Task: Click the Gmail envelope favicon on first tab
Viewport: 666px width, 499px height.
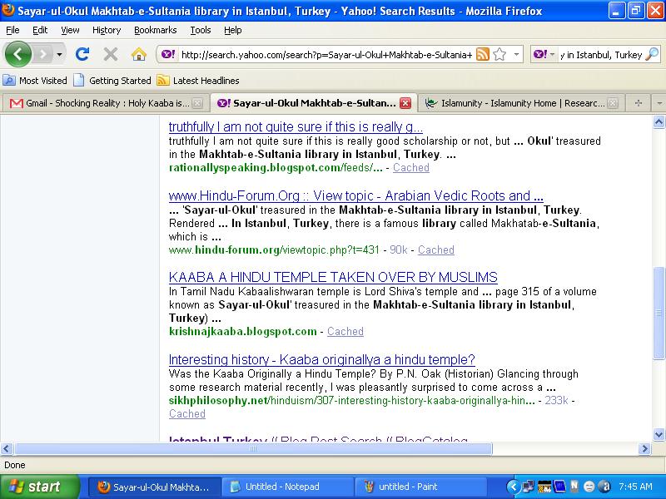Action: (16, 103)
